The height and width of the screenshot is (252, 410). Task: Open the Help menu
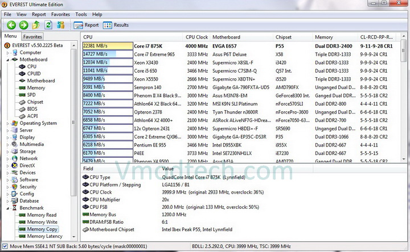point(97,14)
